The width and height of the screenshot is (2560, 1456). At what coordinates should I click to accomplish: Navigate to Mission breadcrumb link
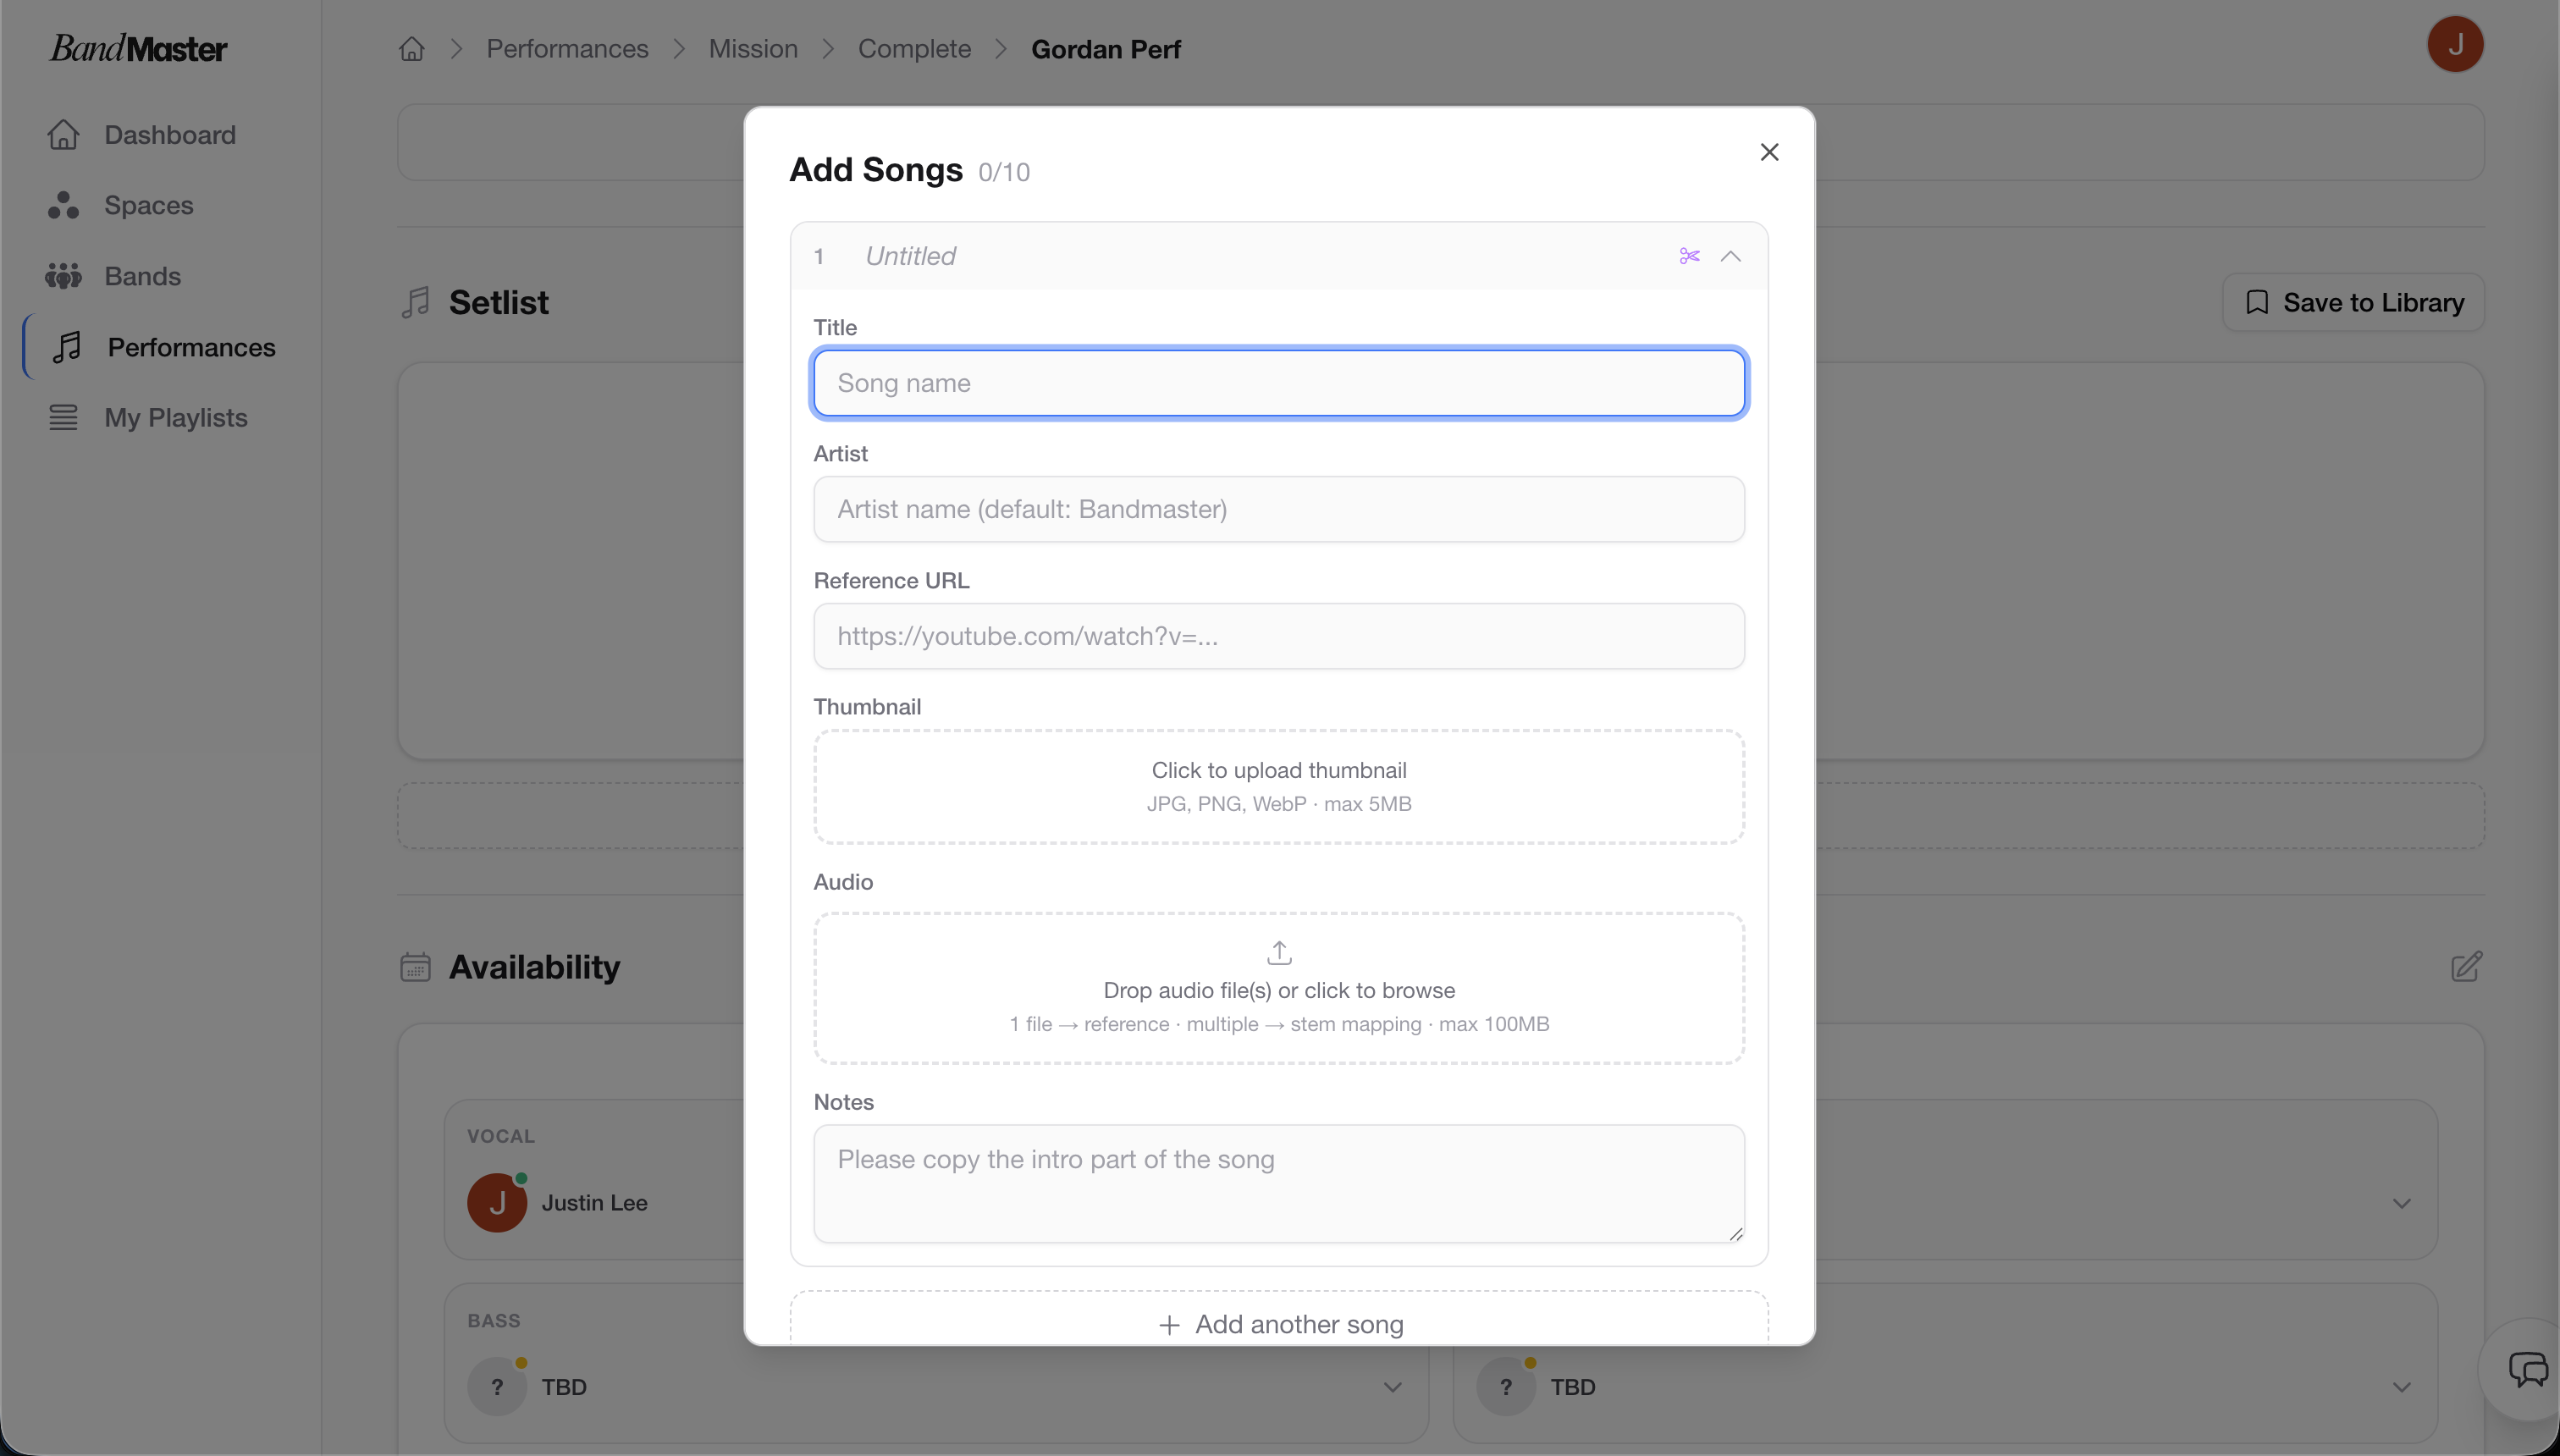(x=753, y=49)
